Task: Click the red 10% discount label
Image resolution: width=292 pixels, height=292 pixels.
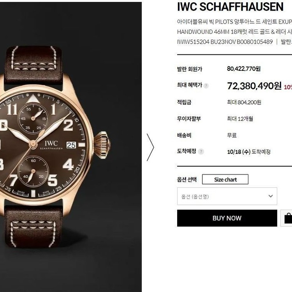Action: click(x=288, y=87)
